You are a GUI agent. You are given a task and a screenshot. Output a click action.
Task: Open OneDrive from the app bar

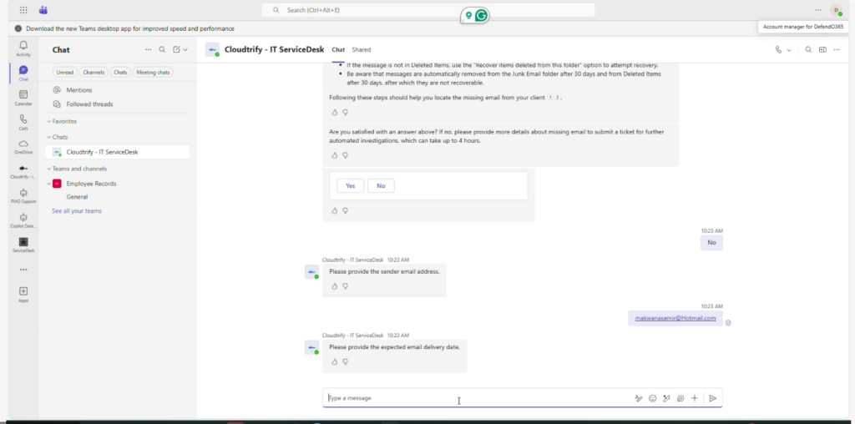click(23, 146)
